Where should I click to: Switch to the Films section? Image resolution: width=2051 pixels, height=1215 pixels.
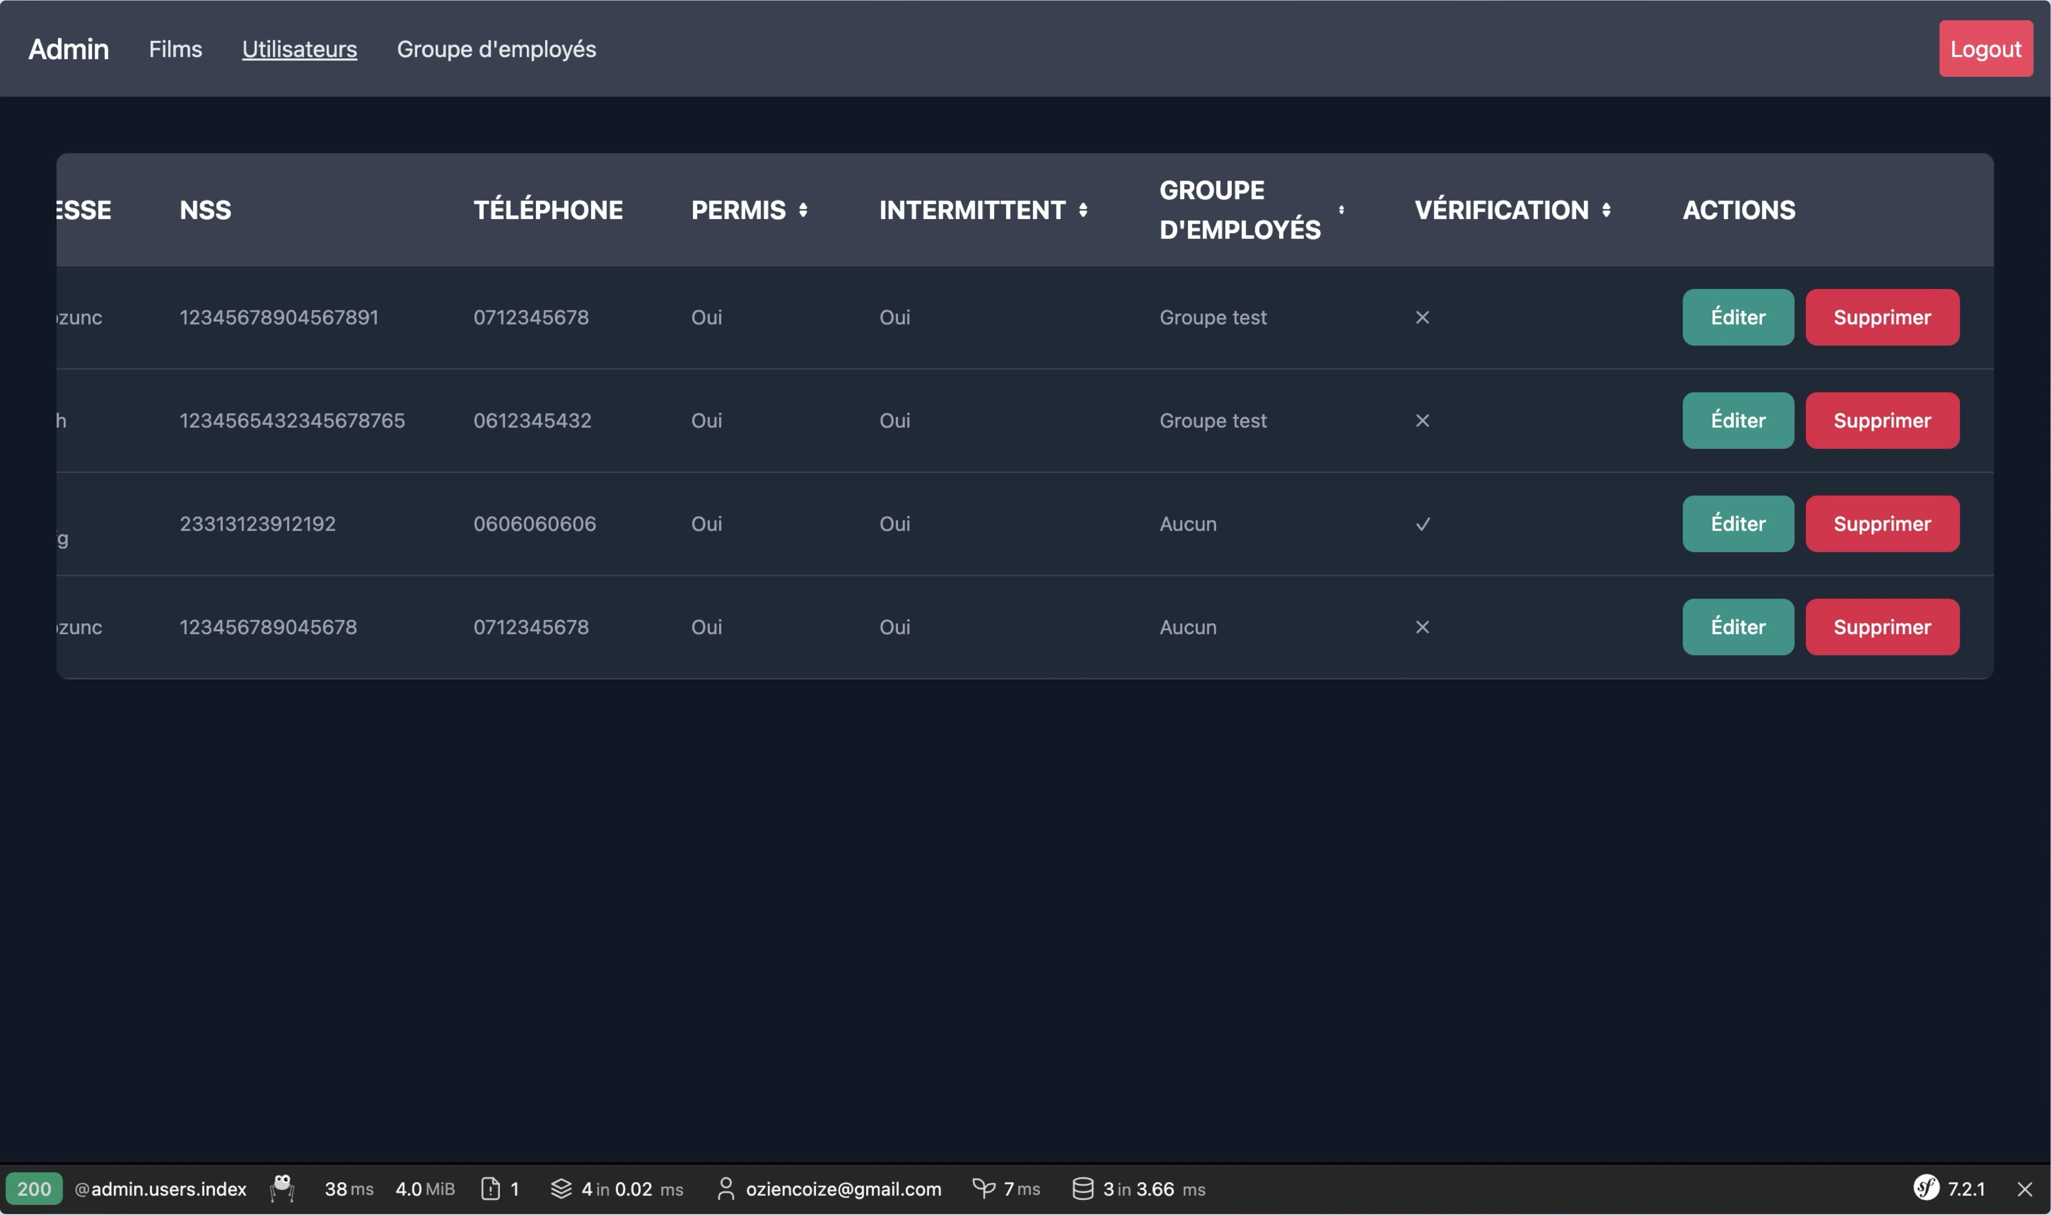coord(175,49)
